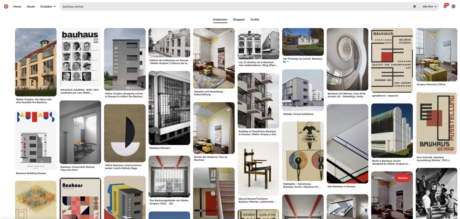Open the Laszlo Moholy Nagy constructivism poster

[x=125, y=133]
